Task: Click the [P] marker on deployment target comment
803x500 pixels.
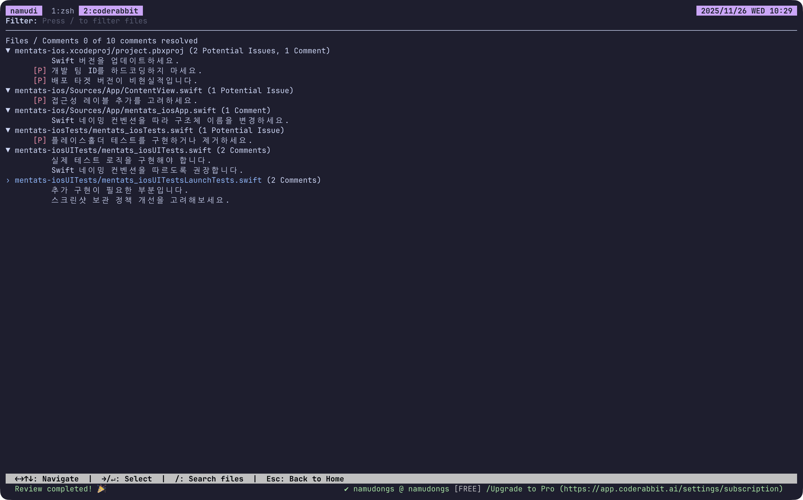Action: (x=40, y=80)
